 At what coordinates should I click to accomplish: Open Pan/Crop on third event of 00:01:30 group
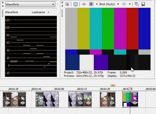point(23,98)
